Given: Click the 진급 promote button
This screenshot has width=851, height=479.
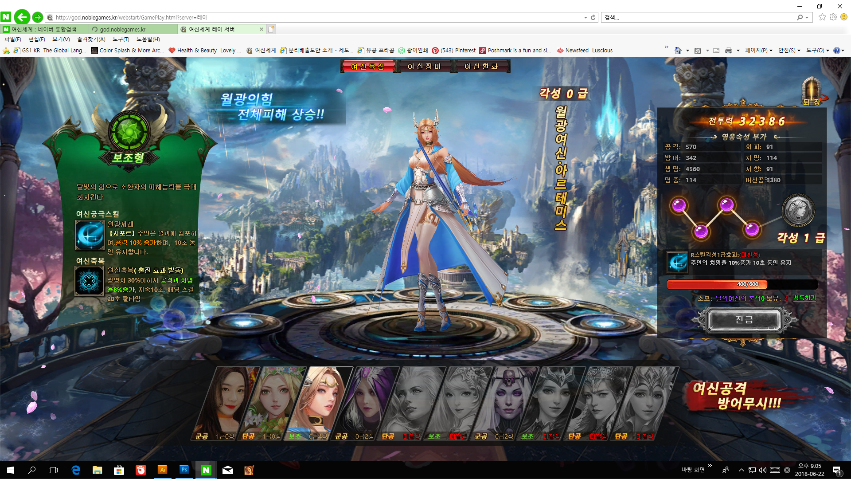Looking at the screenshot, I should tap(744, 319).
